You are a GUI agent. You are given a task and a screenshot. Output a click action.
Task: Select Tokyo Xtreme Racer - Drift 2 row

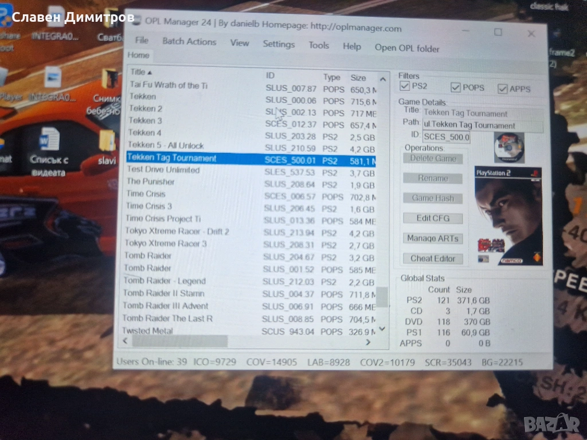pyautogui.click(x=249, y=233)
